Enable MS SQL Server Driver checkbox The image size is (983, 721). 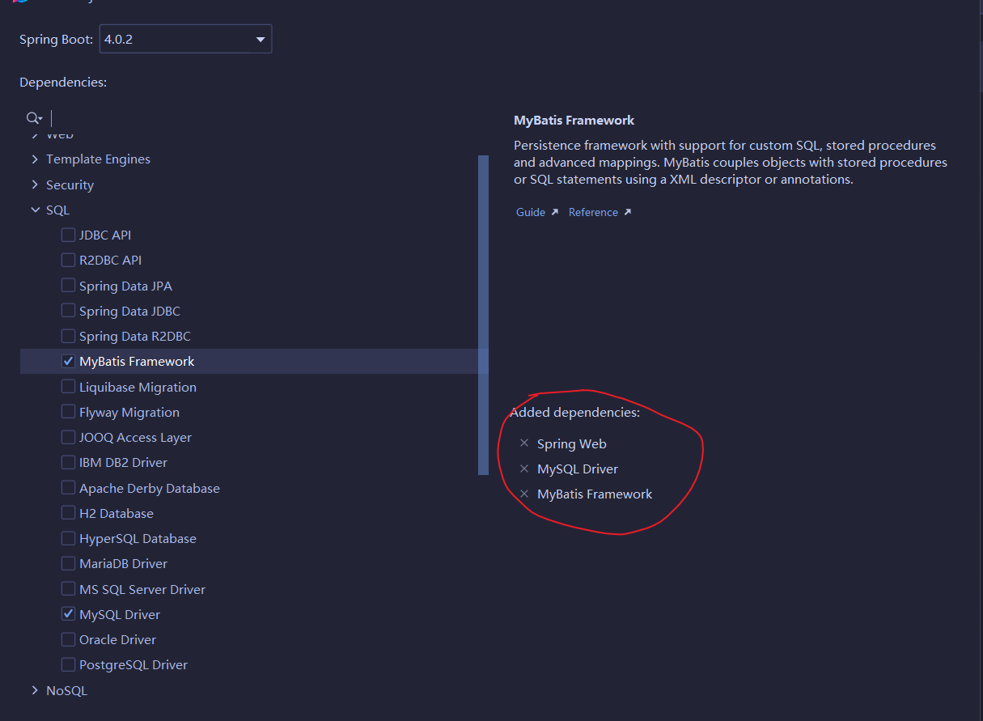tap(69, 589)
